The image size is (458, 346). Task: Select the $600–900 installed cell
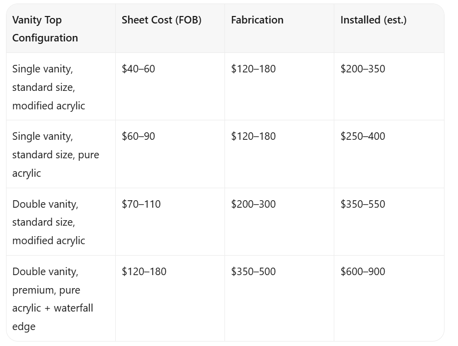click(363, 272)
